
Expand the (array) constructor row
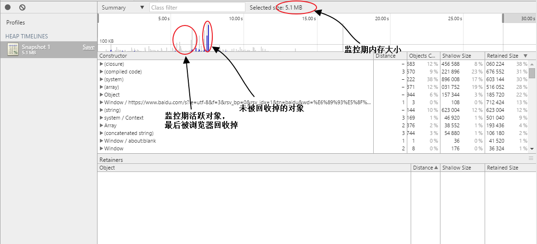click(x=101, y=87)
